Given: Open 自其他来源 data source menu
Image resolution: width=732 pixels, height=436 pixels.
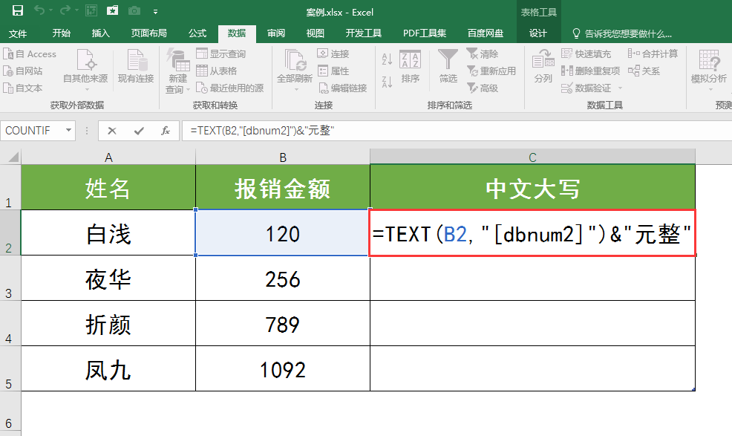Looking at the screenshot, I should point(85,69).
